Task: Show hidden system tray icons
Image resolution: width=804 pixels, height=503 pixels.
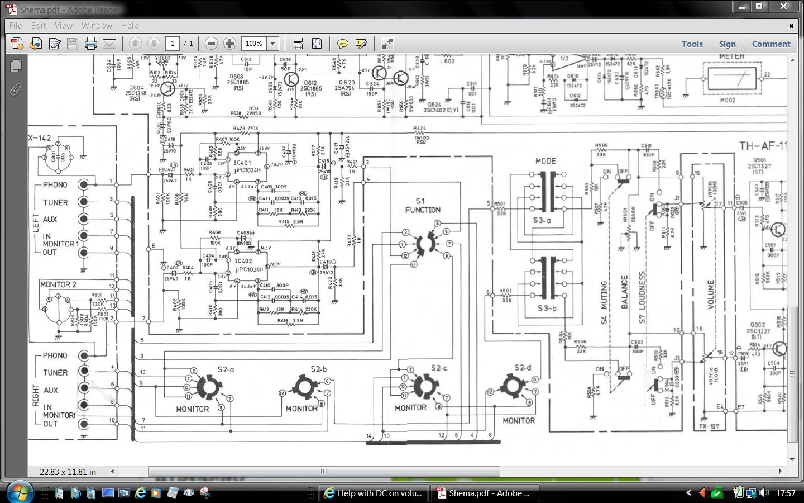Action: click(688, 493)
